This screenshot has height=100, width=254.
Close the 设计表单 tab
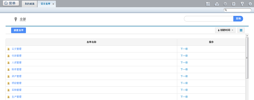pos(53,4)
